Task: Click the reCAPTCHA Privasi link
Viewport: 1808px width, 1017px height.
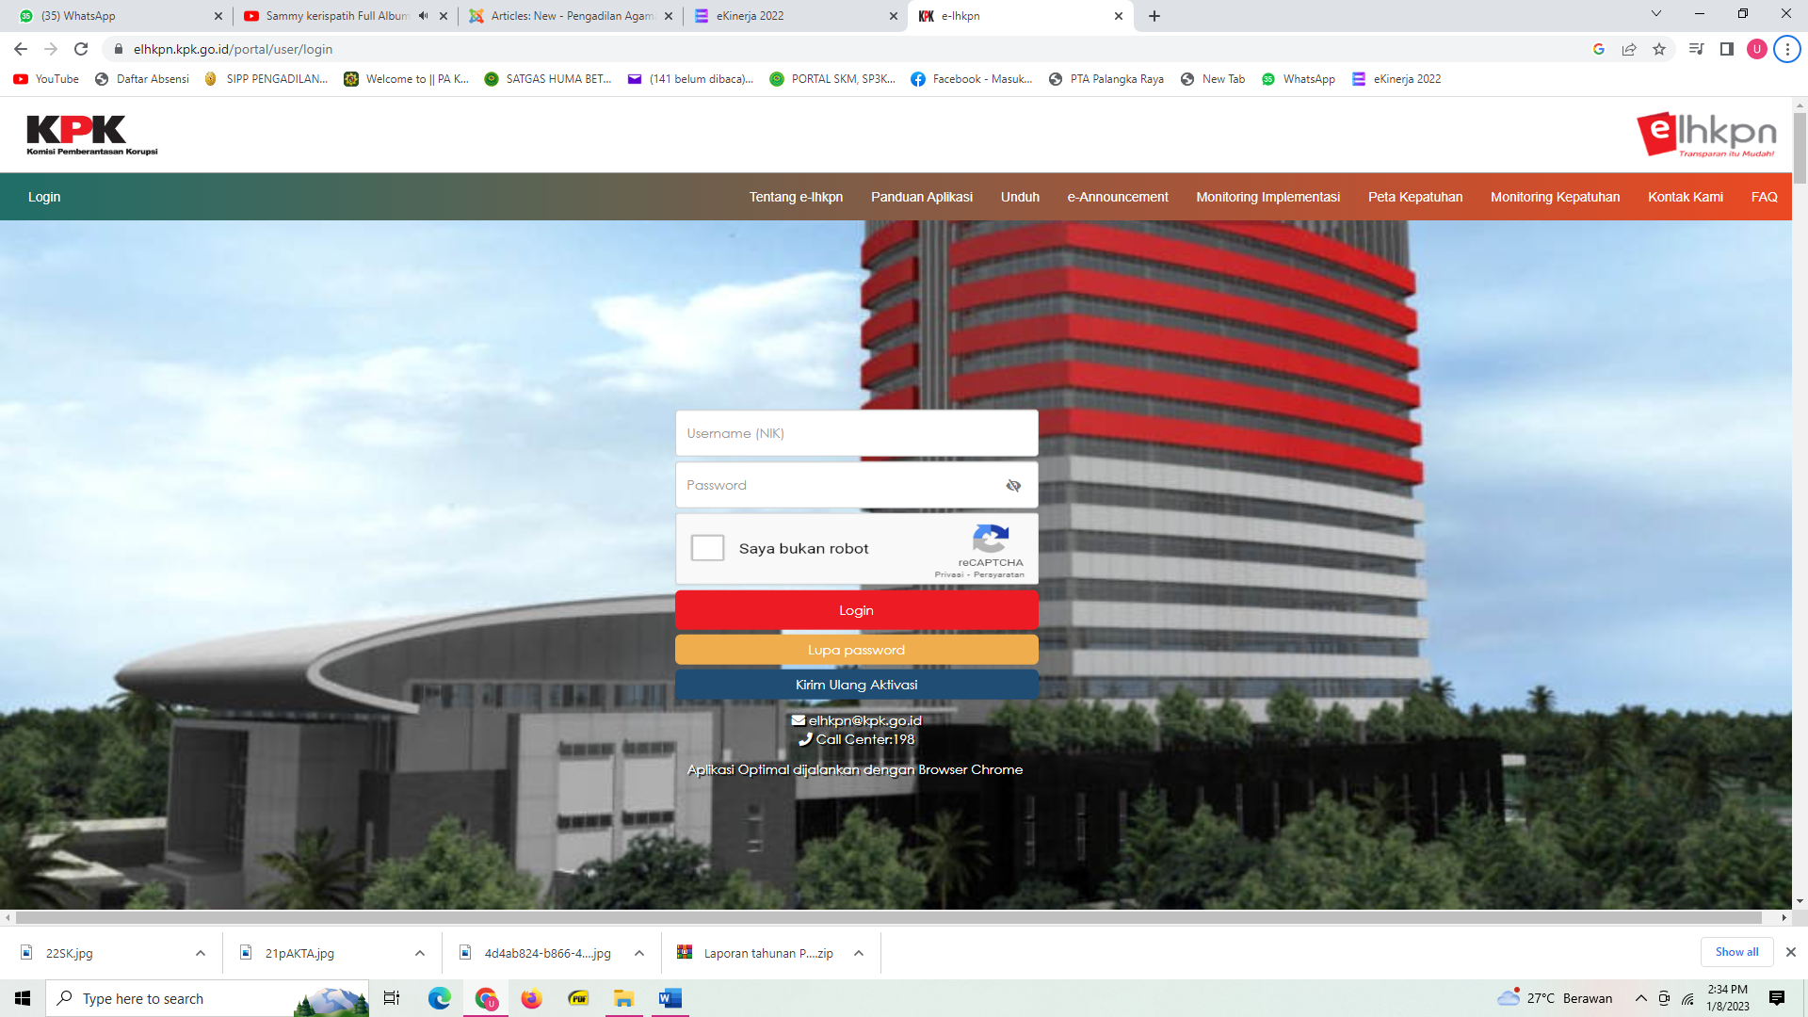Action: point(949,574)
